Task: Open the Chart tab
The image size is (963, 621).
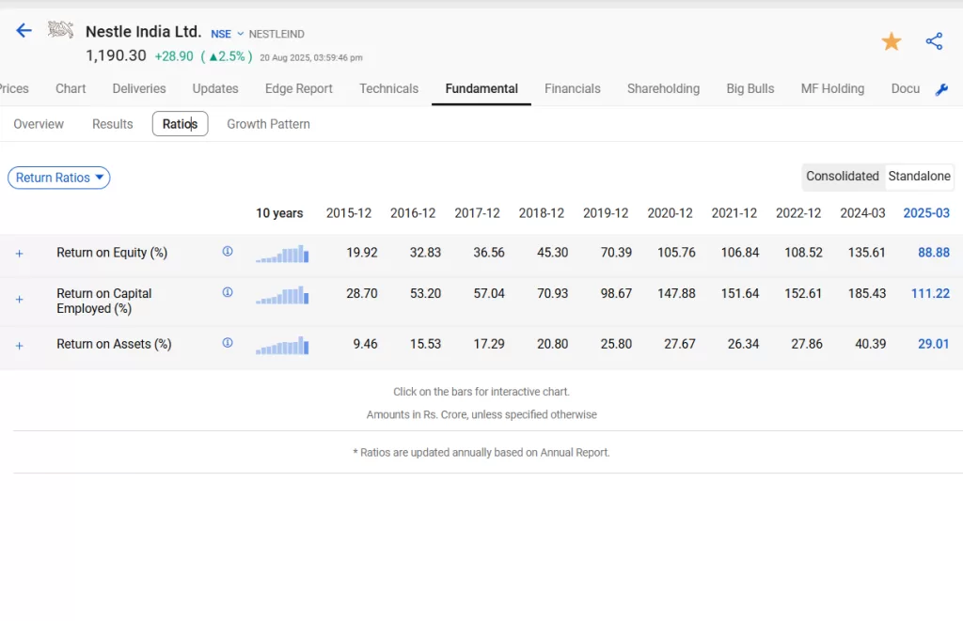Action: pyautogui.click(x=71, y=88)
